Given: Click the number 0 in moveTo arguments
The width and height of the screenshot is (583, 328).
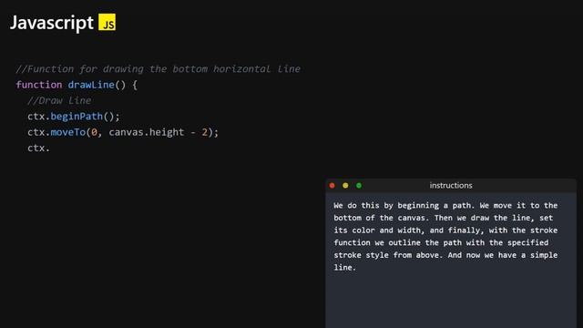Looking at the screenshot, I should click(x=95, y=132).
